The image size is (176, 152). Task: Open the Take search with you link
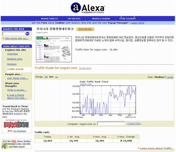pos(16,38)
